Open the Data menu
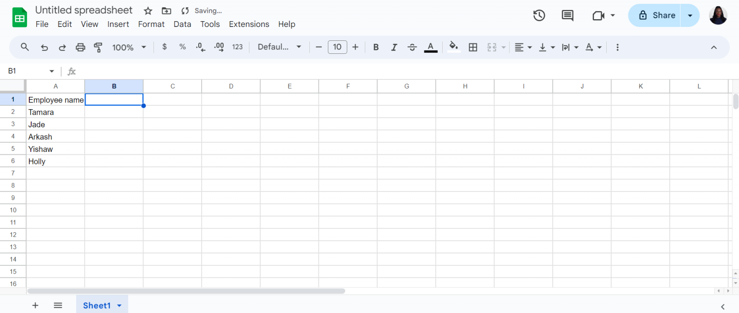The image size is (739, 313). click(182, 24)
